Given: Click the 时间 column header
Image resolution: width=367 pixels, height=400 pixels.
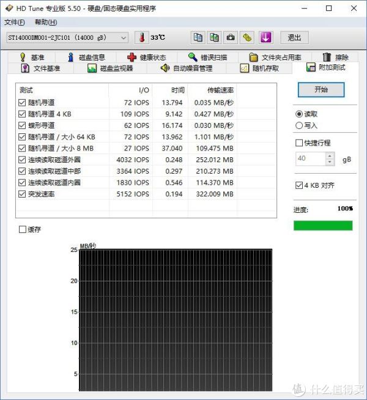Looking at the screenshot, I should point(170,90).
